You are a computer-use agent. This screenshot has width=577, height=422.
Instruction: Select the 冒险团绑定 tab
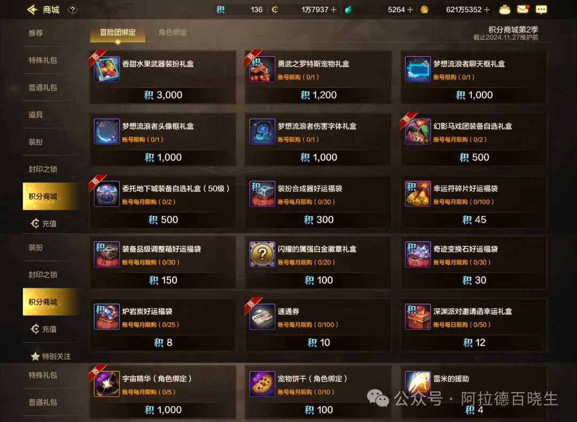(x=118, y=33)
